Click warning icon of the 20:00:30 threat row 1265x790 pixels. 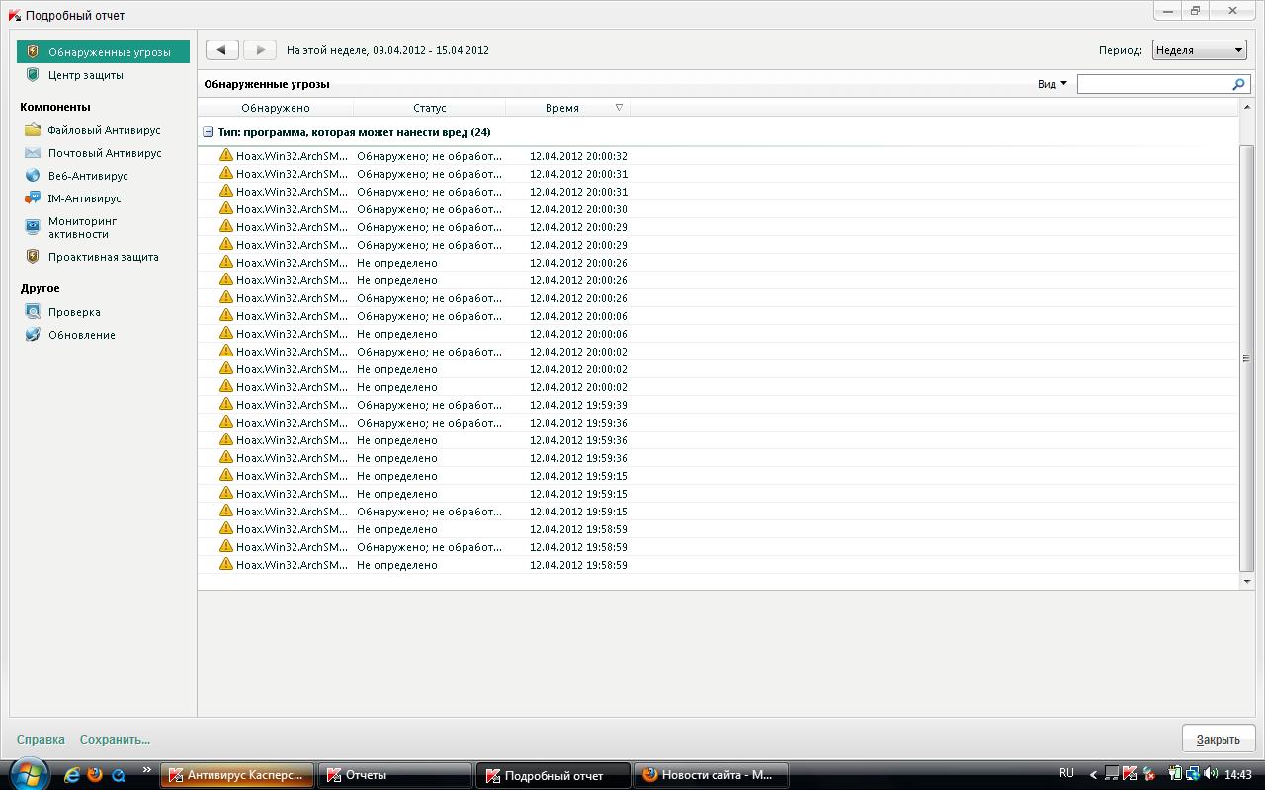point(226,208)
